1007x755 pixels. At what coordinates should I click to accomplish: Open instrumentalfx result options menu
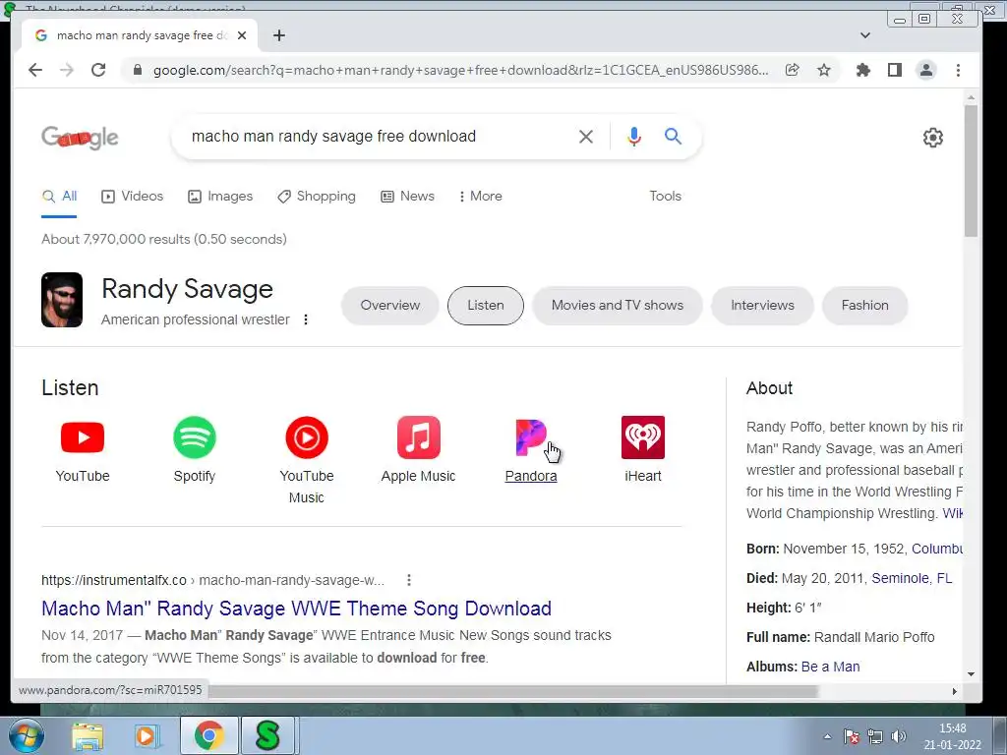coord(409,580)
